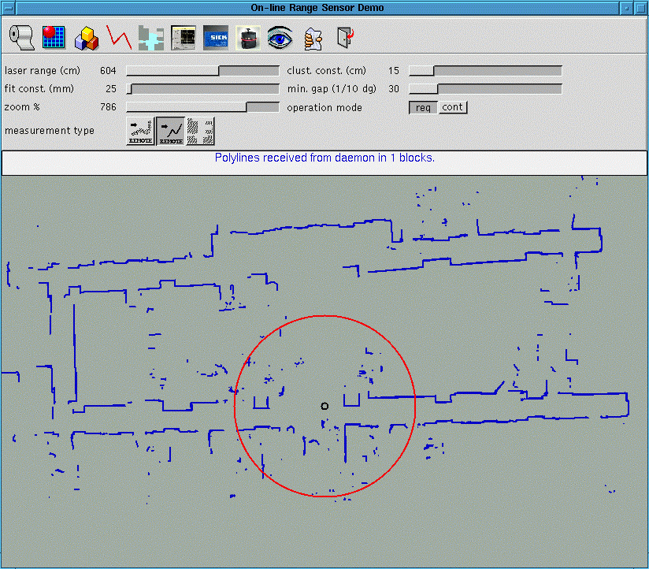Click the robot icon in toolbar

pos(247,37)
